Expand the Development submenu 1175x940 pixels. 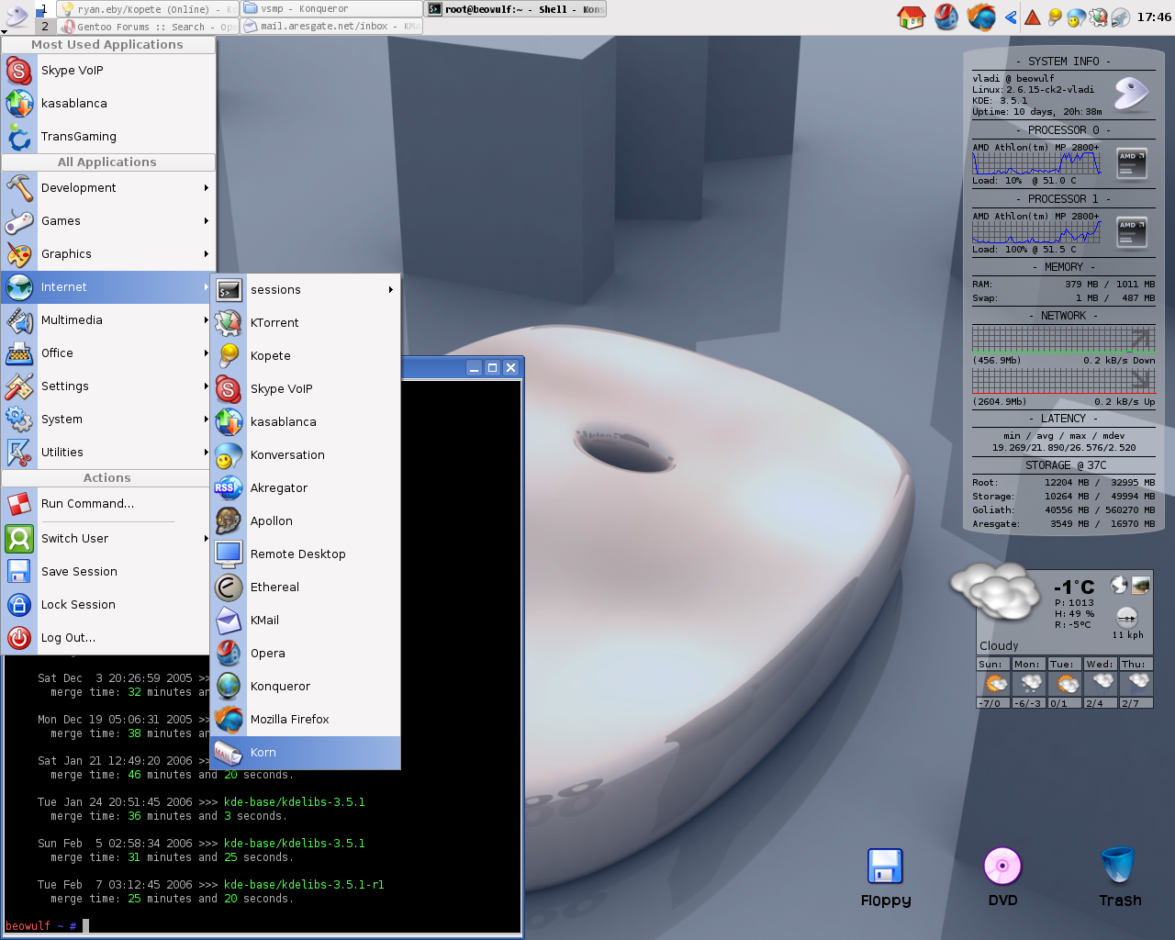108,188
